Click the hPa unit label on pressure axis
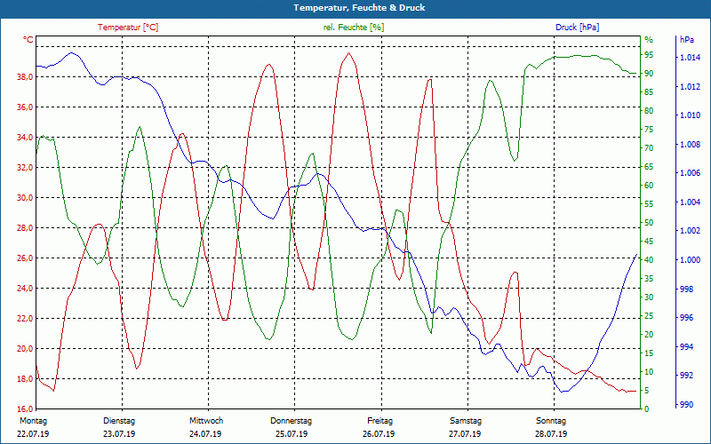This screenshot has width=711, height=444. pyautogui.click(x=687, y=40)
